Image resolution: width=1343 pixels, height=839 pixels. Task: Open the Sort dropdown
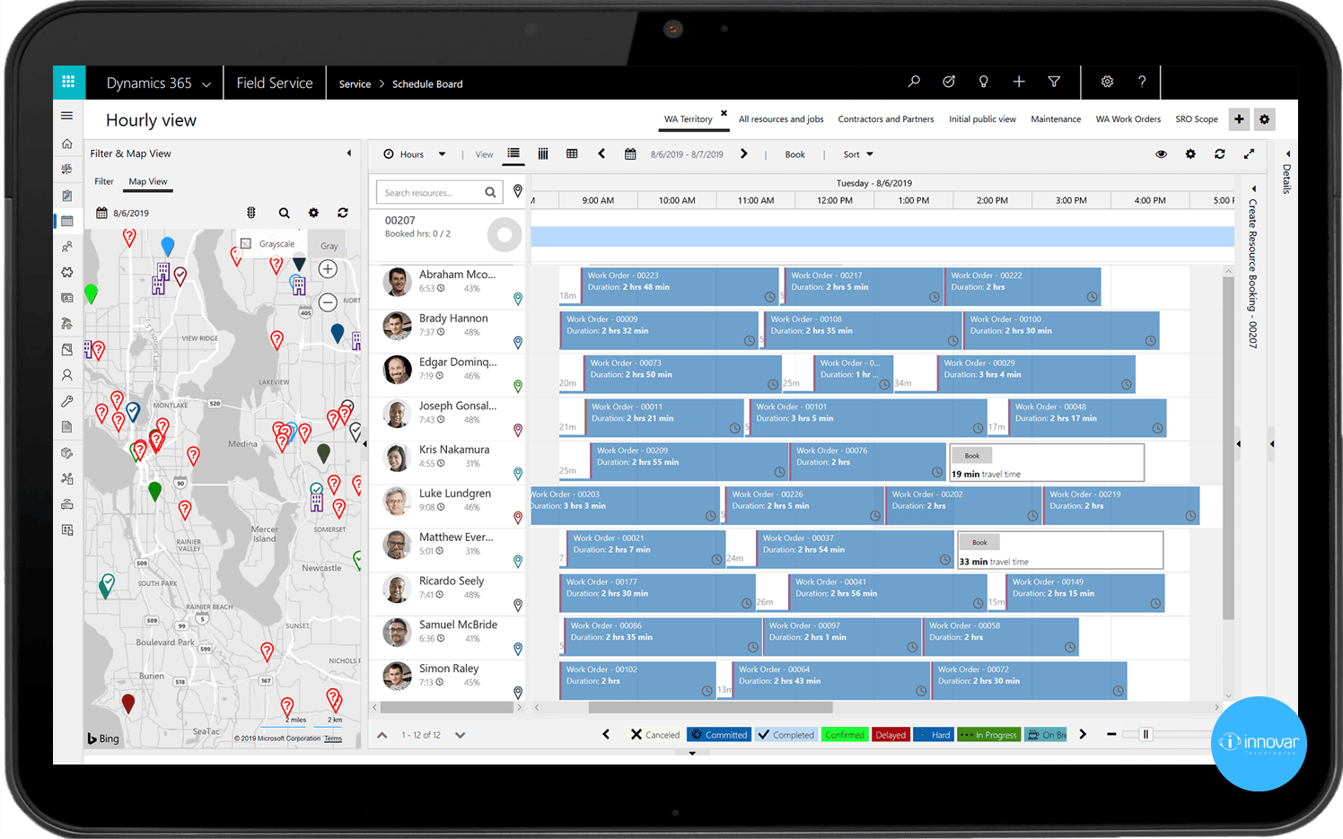(x=857, y=153)
